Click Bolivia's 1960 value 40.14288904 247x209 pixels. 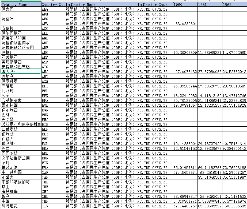[x=185, y=144]
